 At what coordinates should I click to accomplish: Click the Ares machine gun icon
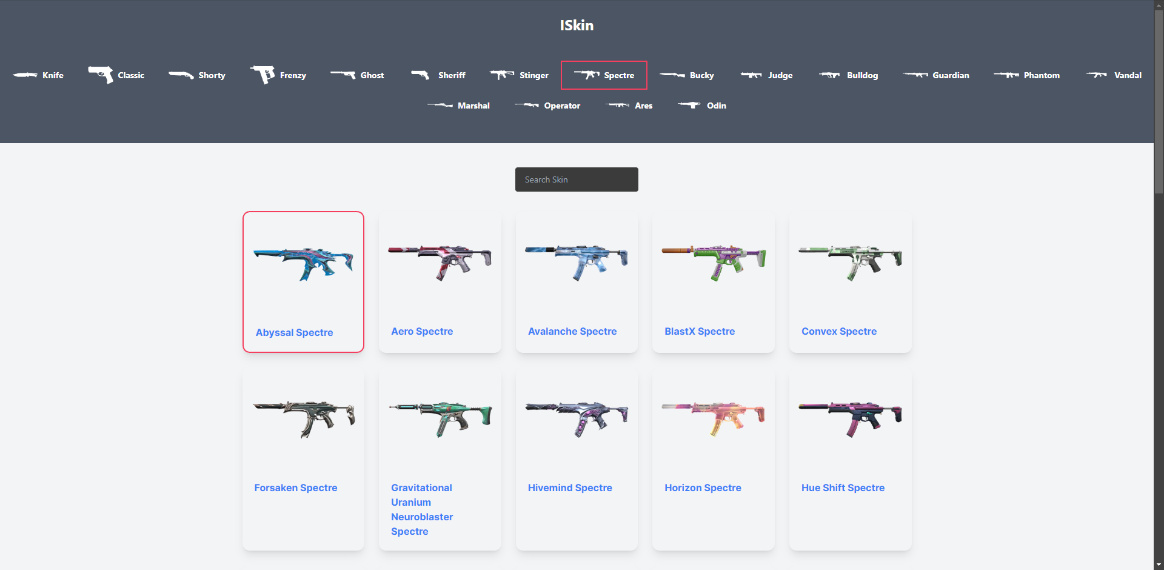tap(617, 106)
